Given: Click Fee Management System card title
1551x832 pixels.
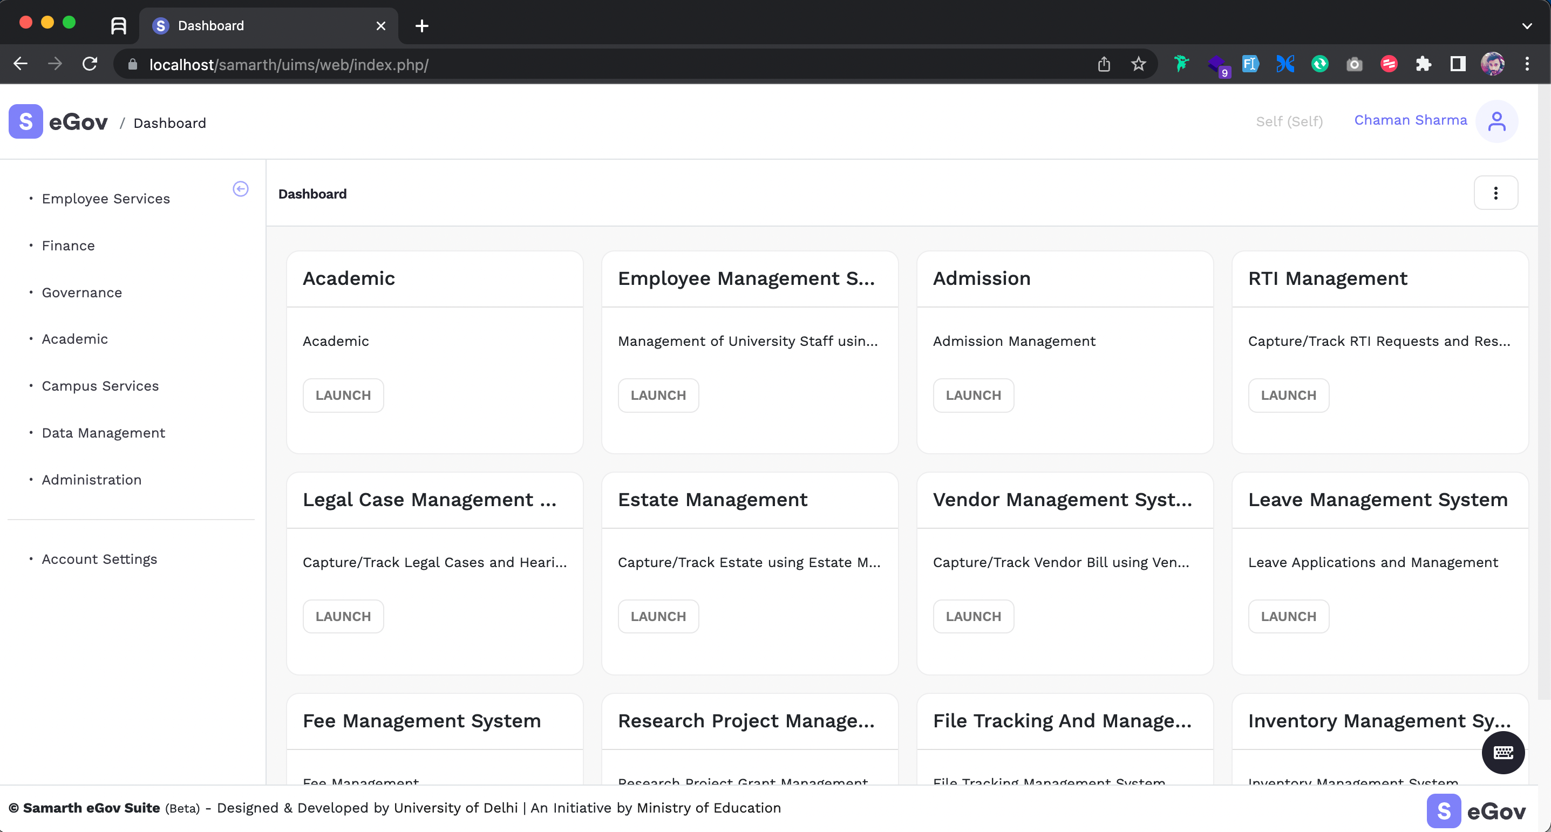Looking at the screenshot, I should pos(421,721).
